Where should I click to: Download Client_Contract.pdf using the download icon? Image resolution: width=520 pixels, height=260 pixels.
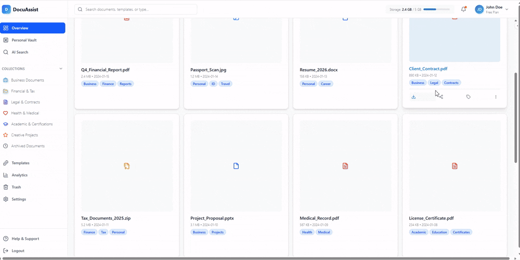click(413, 97)
